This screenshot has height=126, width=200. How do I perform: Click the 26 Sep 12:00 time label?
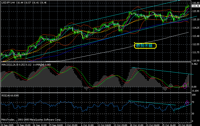point(40,125)
